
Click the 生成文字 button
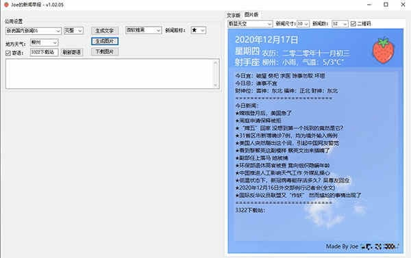[105, 31]
